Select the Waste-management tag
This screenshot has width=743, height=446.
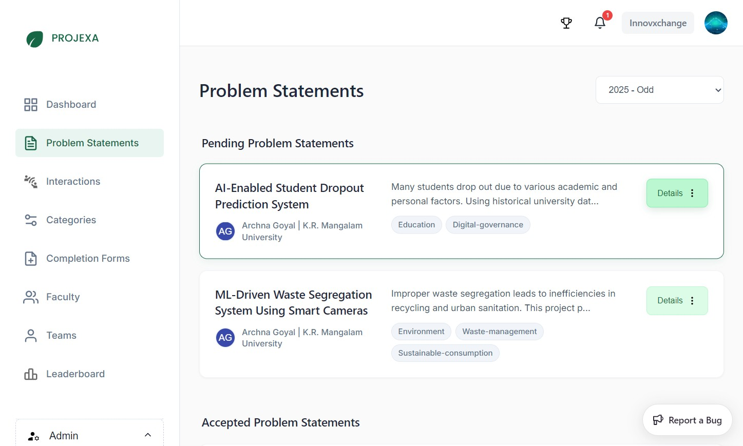(499, 331)
